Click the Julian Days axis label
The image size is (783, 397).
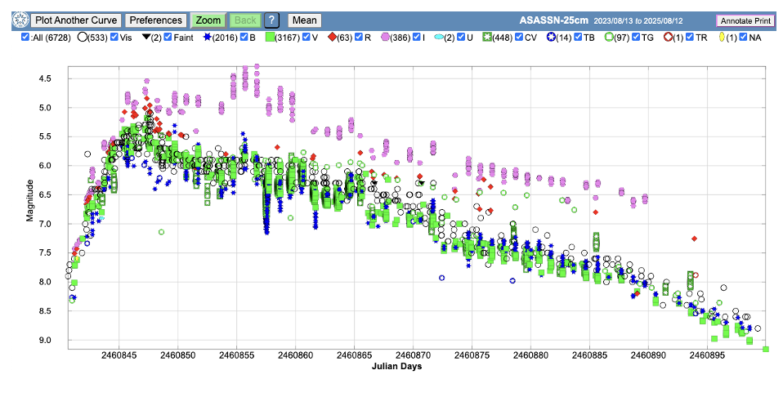tap(396, 366)
